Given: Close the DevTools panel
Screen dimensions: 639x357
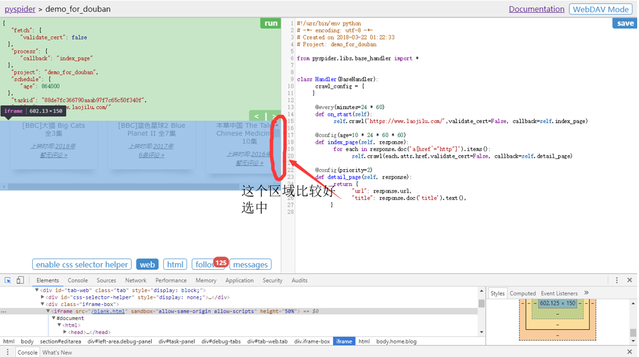Looking at the screenshot, I should 629,281.
